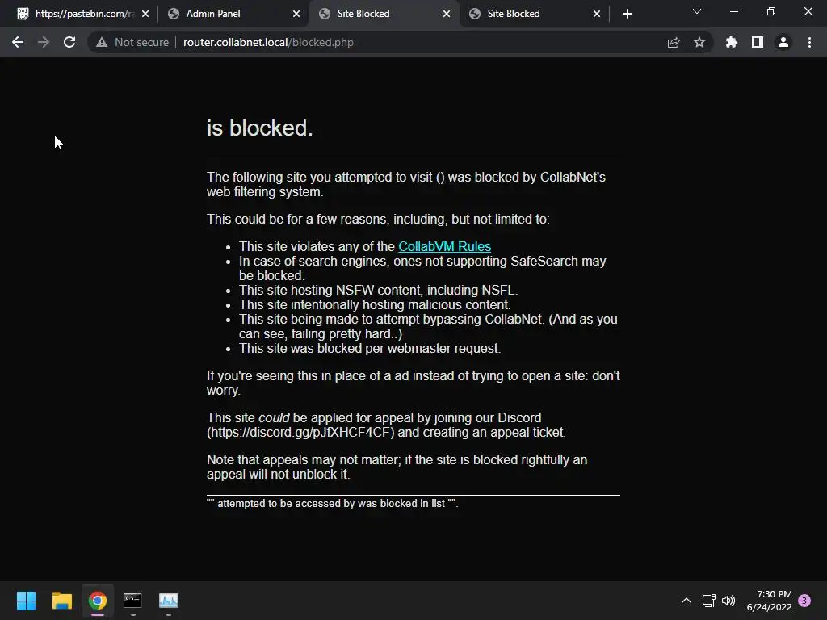Click the 'is blocked.' heading
This screenshot has height=620, width=827.
click(259, 128)
